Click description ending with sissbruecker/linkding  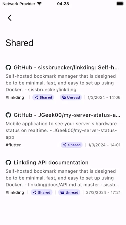pos(61,83)
